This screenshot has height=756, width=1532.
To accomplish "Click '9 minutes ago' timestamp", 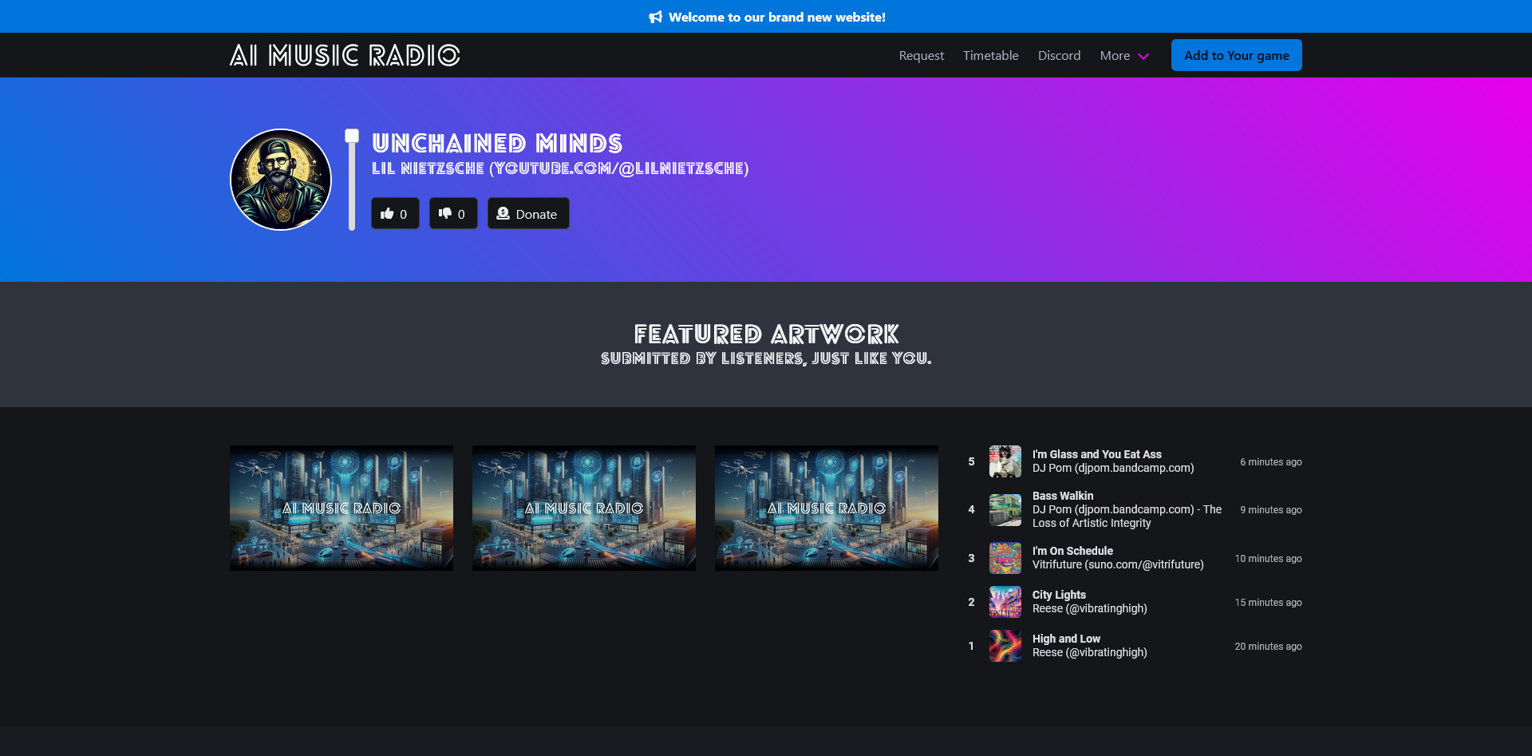I will (1270, 510).
